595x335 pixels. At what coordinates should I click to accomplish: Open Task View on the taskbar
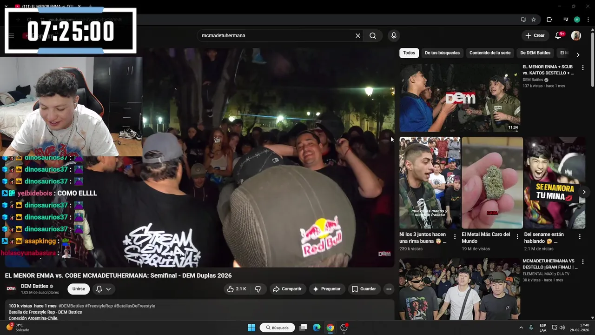point(303,328)
